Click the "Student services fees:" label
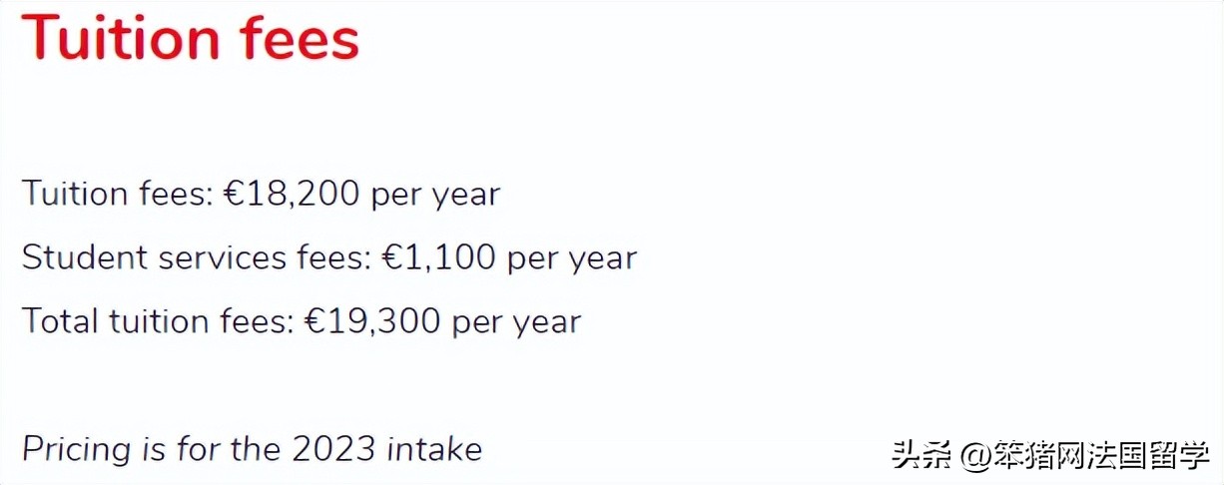 click(x=197, y=257)
